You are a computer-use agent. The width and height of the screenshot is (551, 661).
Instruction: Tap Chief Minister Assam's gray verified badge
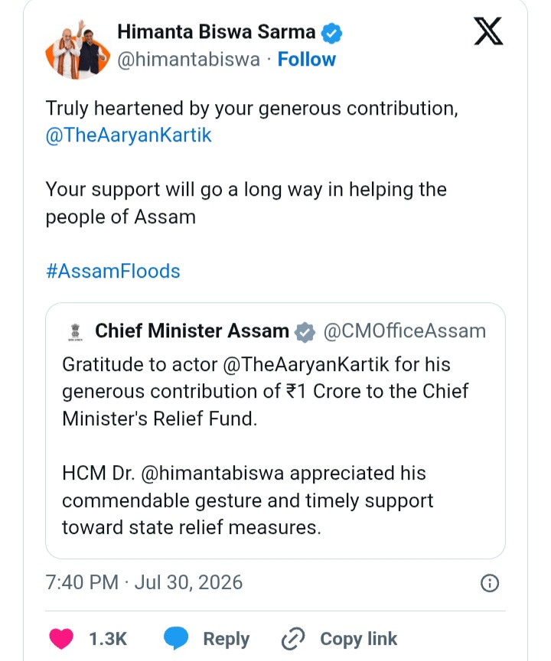(x=305, y=332)
